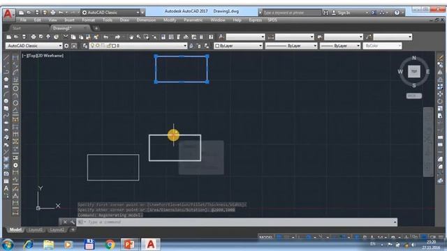Open multileader style dropdown list

[393, 37]
